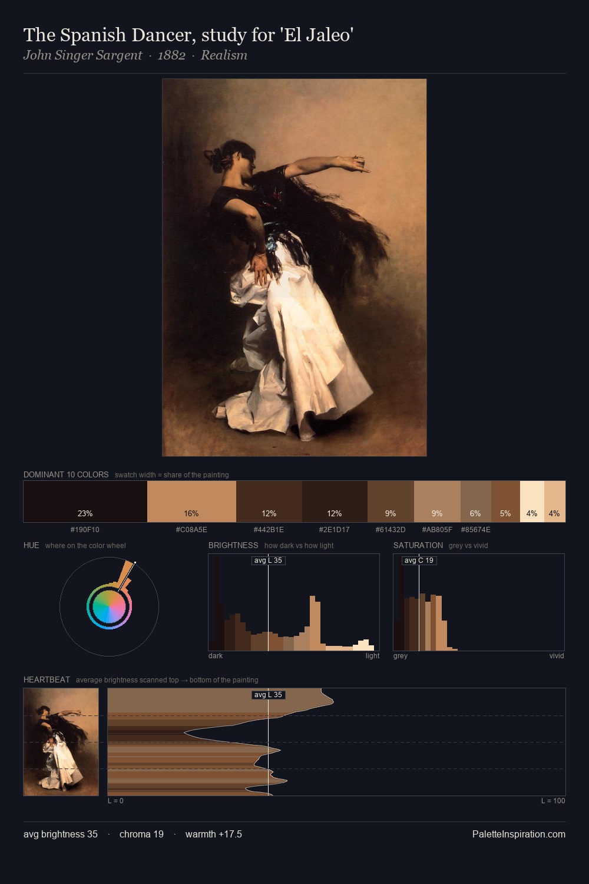Click the 'grey' axis label under Saturation
The image size is (589, 884).
pyautogui.click(x=401, y=656)
